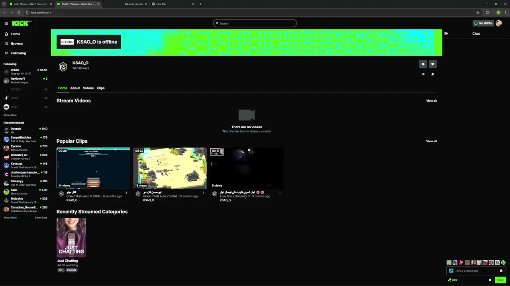Switch to the About tab

(x=75, y=88)
